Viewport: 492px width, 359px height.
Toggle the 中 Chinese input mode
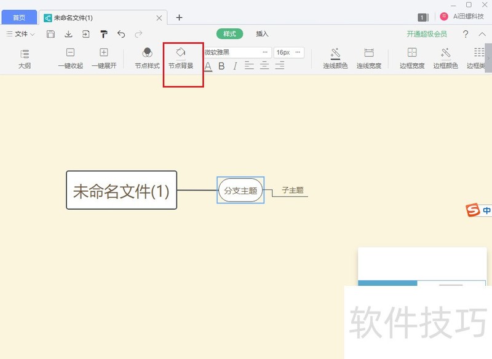tap(486, 210)
